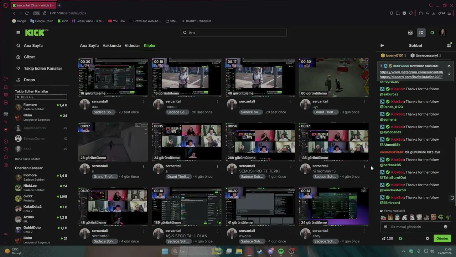Image resolution: width=456 pixels, height=257 pixels.
Task: Open the green Kick points icon in header
Action: click(432, 32)
